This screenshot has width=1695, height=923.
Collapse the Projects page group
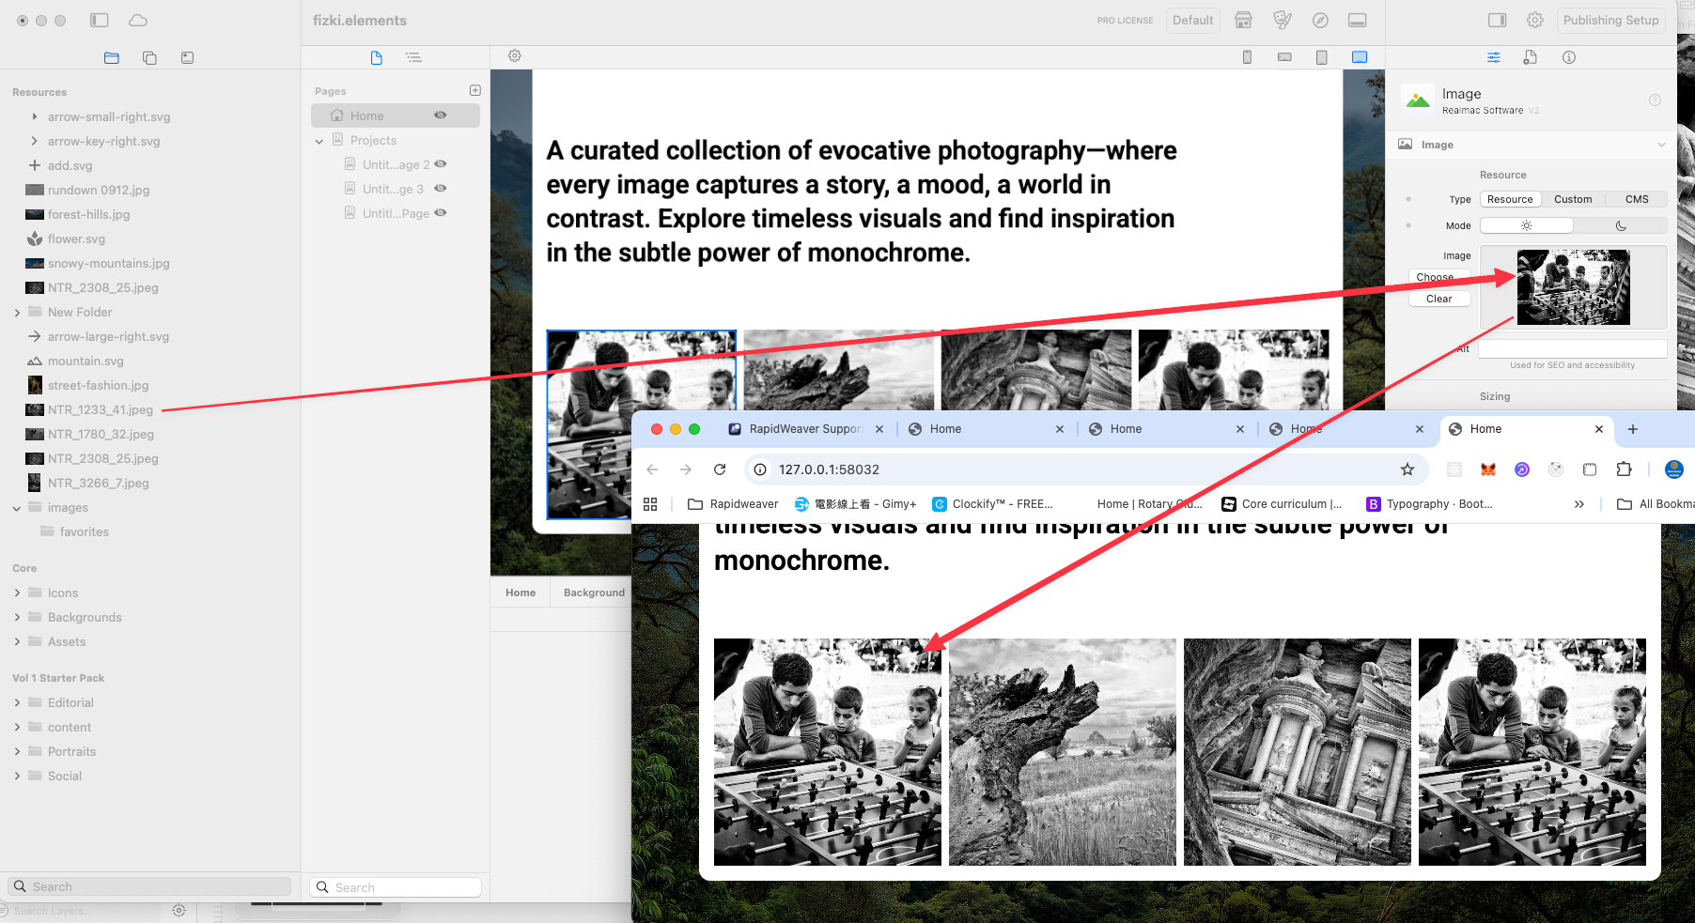tap(319, 141)
